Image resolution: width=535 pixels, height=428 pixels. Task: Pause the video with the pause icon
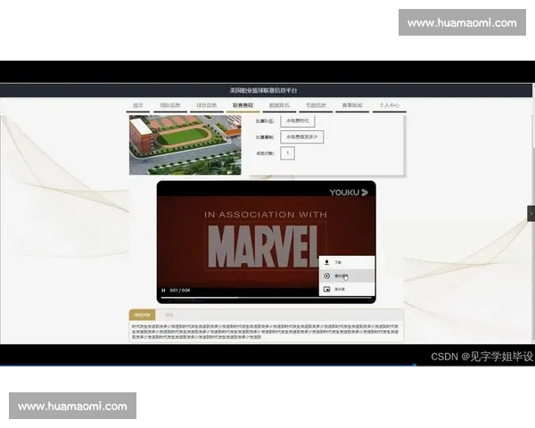click(163, 290)
